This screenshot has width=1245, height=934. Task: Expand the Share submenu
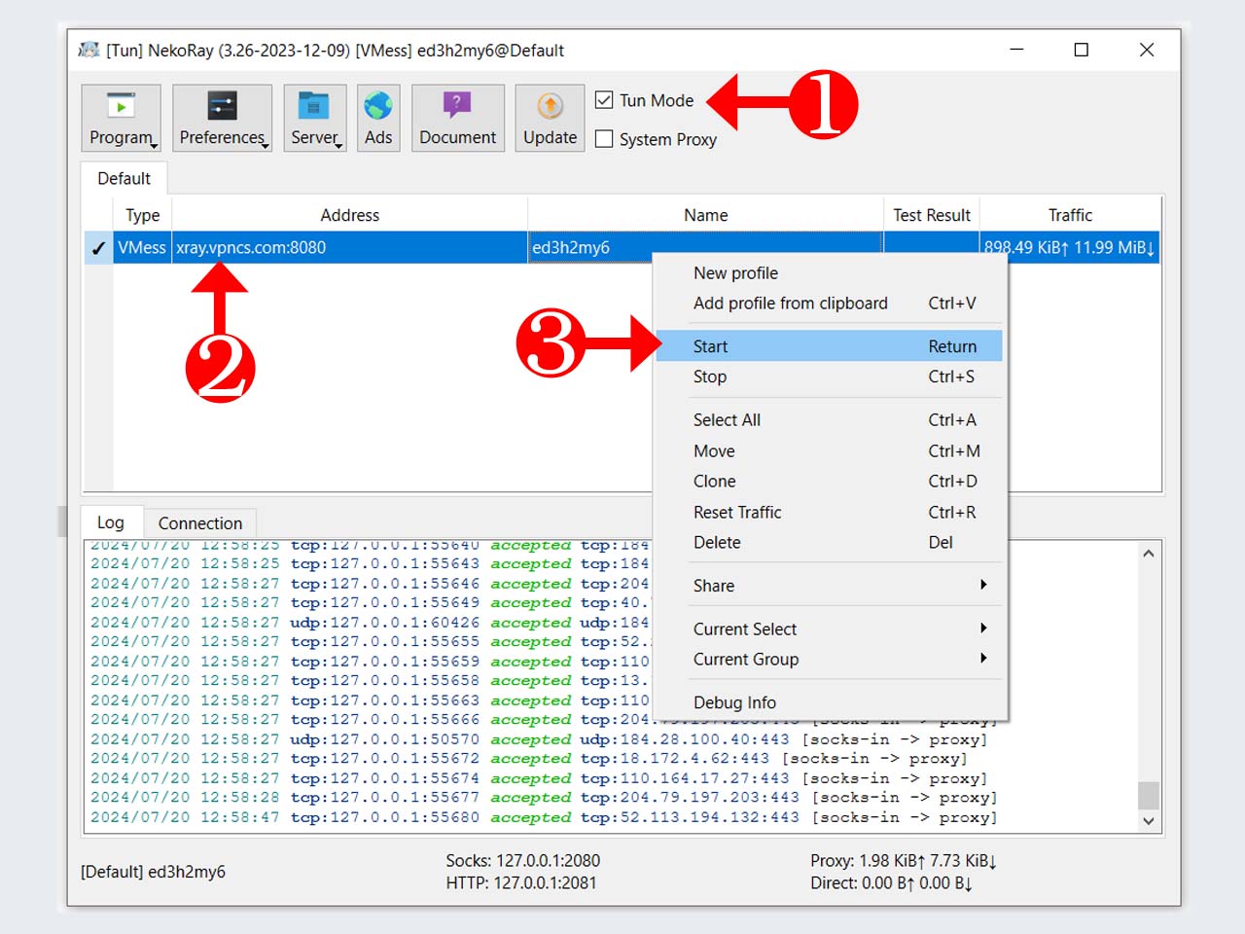830,586
